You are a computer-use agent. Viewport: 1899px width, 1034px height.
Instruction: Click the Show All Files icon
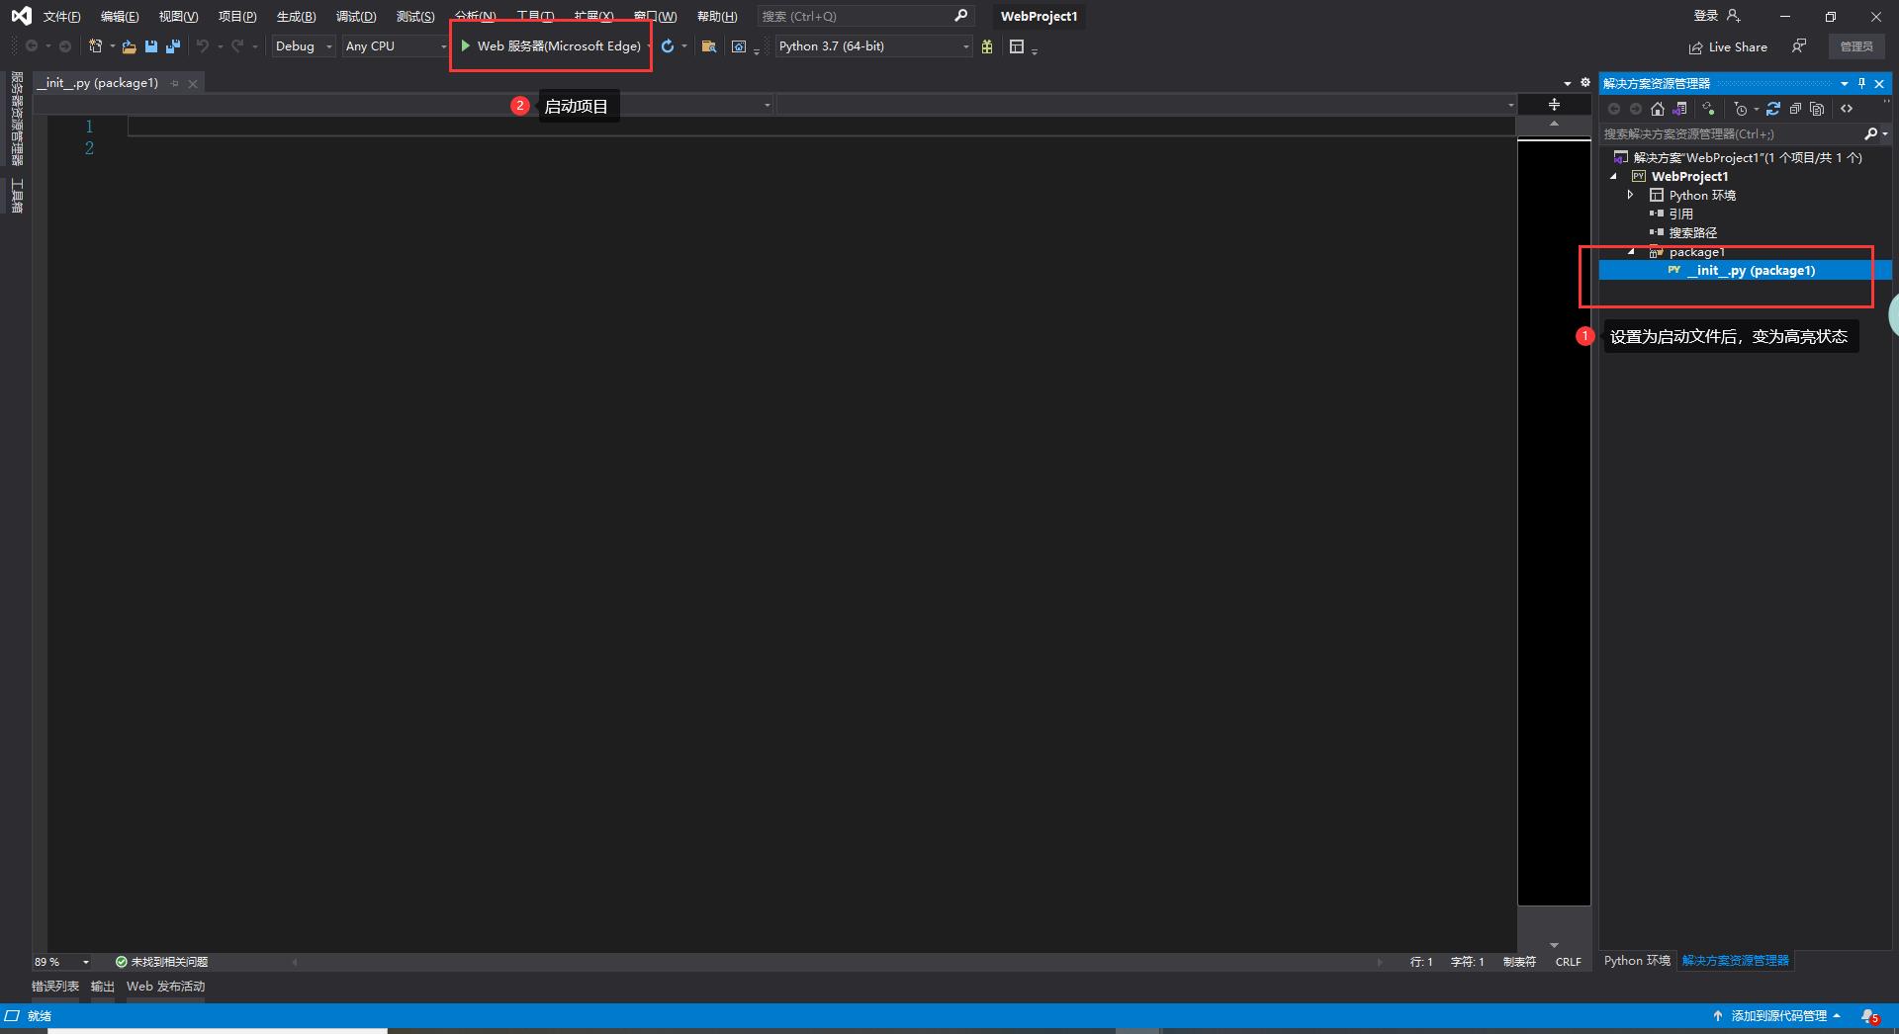point(1817,109)
